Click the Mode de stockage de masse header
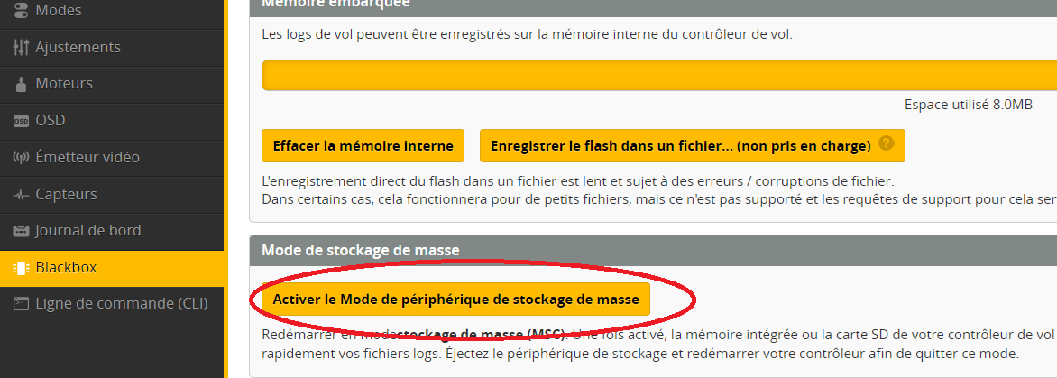The width and height of the screenshot is (1057, 378). pyautogui.click(x=360, y=250)
